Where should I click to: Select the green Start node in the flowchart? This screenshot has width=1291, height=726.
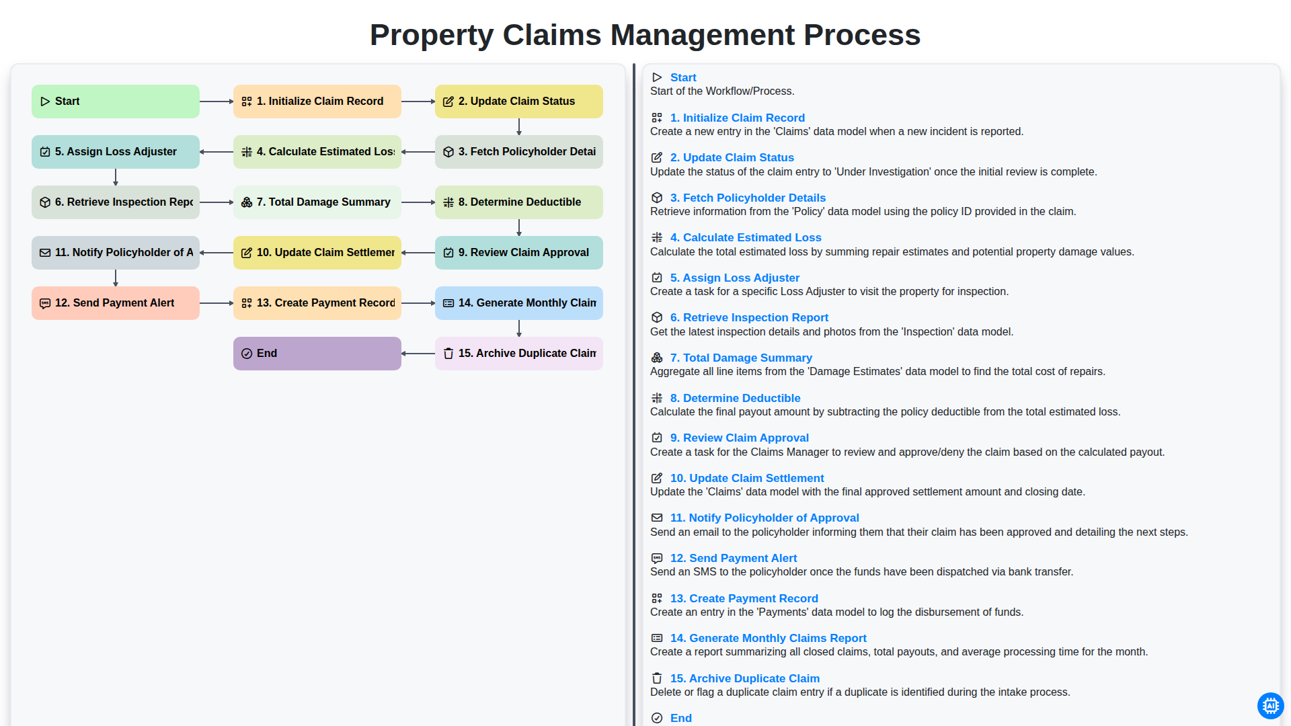click(116, 102)
